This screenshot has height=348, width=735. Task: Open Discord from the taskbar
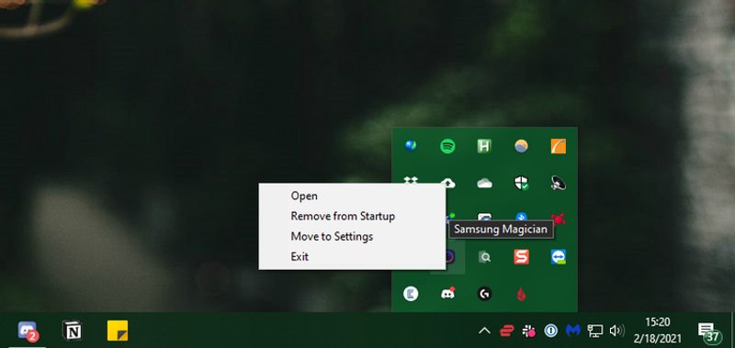click(27, 331)
